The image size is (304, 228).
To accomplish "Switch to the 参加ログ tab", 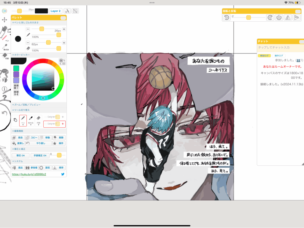I will click(264, 56).
